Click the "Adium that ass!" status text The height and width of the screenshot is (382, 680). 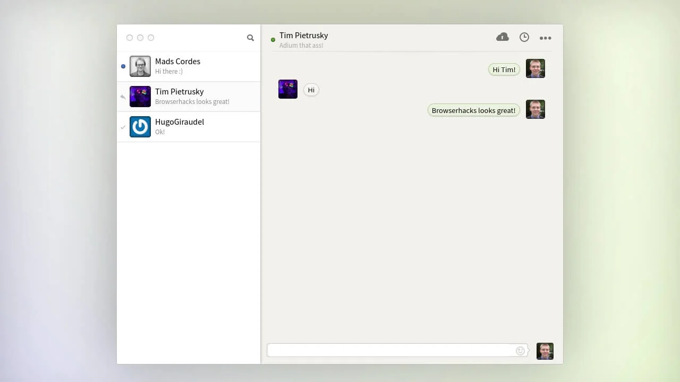pyautogui.click(x=301, y=46)
